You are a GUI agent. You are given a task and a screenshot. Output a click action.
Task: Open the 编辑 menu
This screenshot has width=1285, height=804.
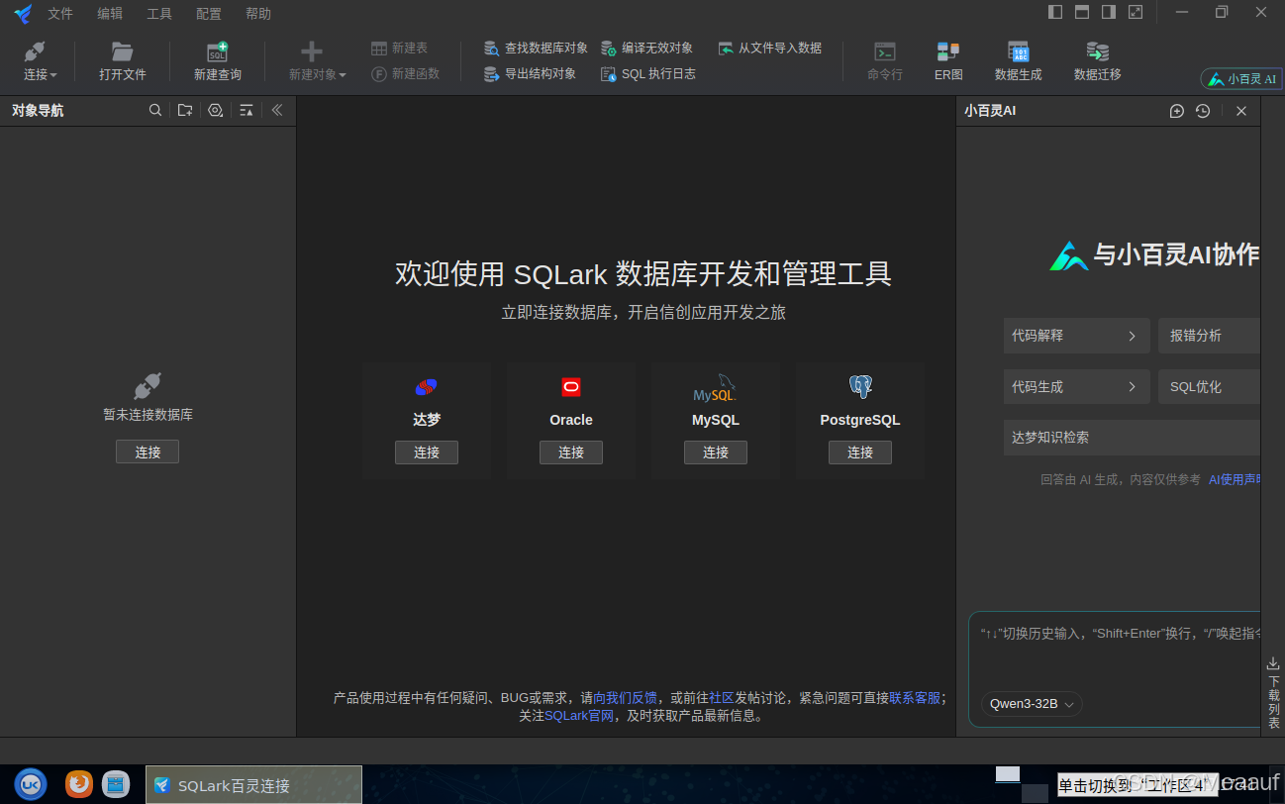(x=110, y=14)
